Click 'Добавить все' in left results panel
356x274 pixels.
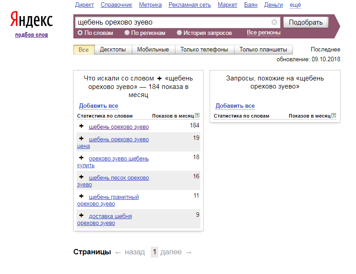click(98, 105)
